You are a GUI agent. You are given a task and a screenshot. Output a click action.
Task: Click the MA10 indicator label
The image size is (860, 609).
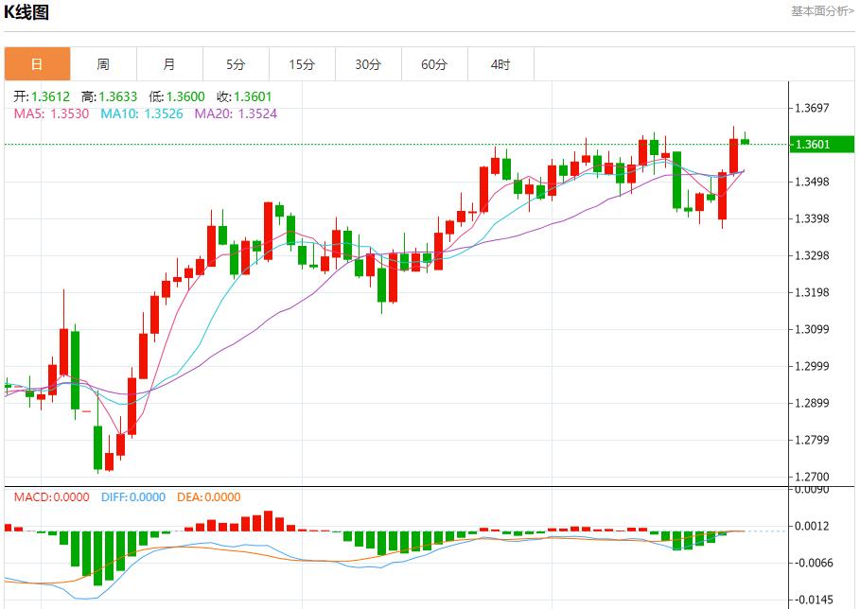[x=132, y=113]
